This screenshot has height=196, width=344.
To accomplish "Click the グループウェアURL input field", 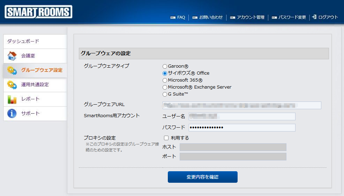I will click(x=242, y=105).
